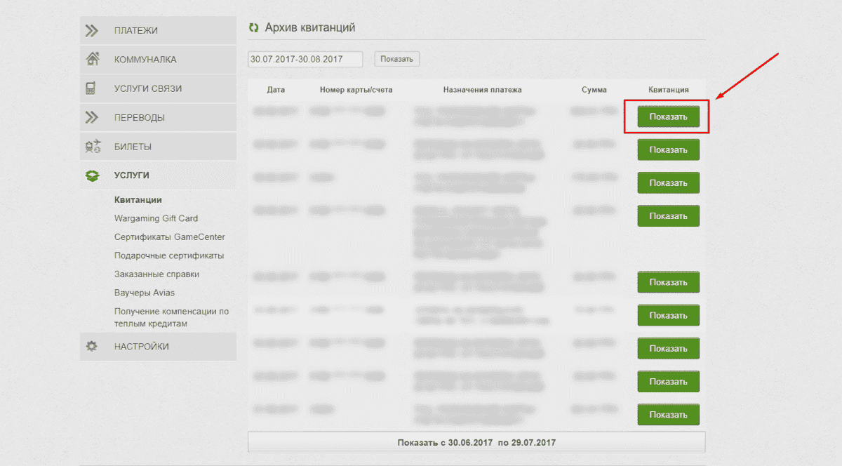Open the Платежи menu section

(135, 30)
